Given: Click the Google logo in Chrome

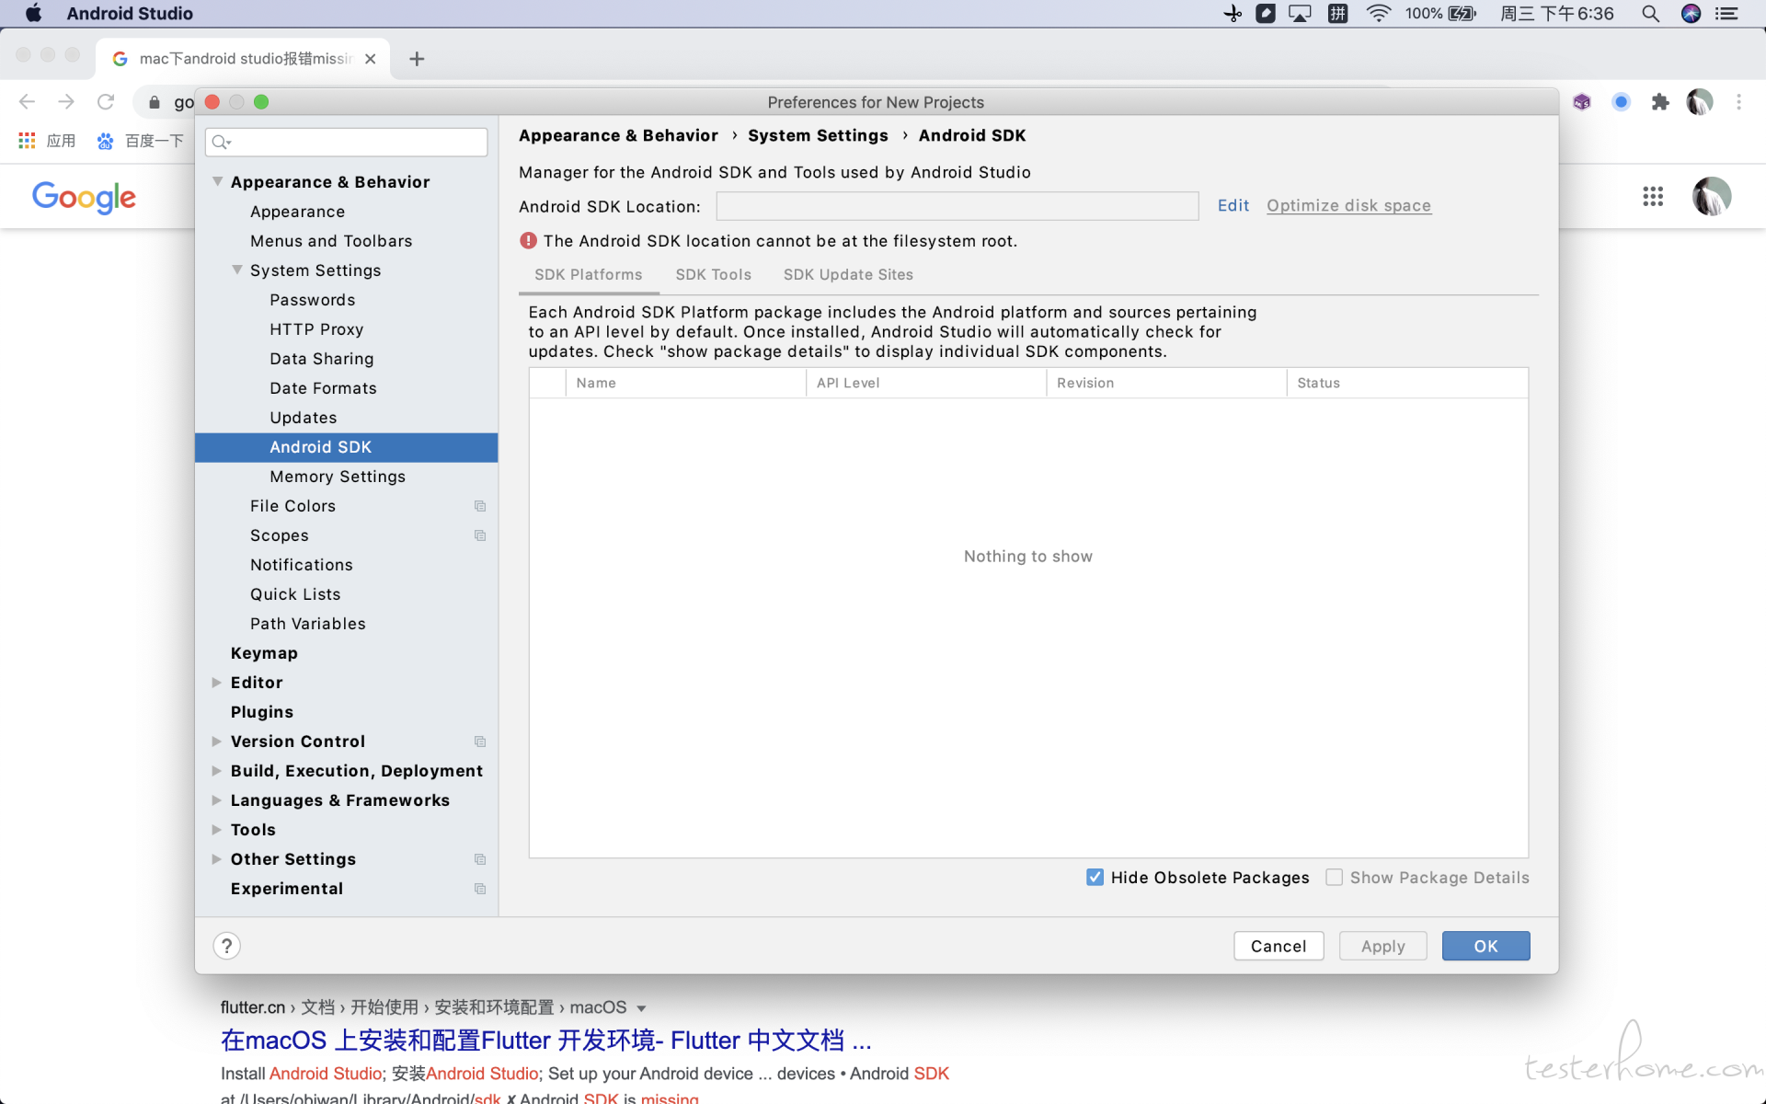Looking at the screenshot, I should (84, 196).
